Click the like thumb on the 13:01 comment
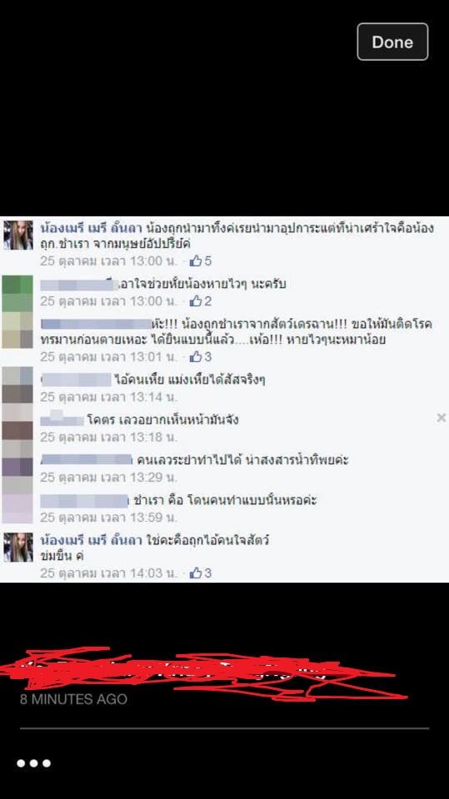Image resolution: width=449 pixels, height=799 pixels. point(196,357)
